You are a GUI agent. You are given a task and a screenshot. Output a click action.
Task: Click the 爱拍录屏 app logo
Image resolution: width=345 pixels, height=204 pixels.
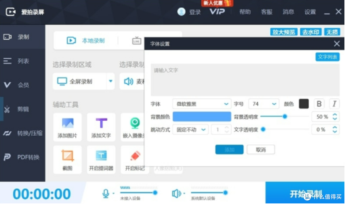pyautogui.click(x=11, y=11)
